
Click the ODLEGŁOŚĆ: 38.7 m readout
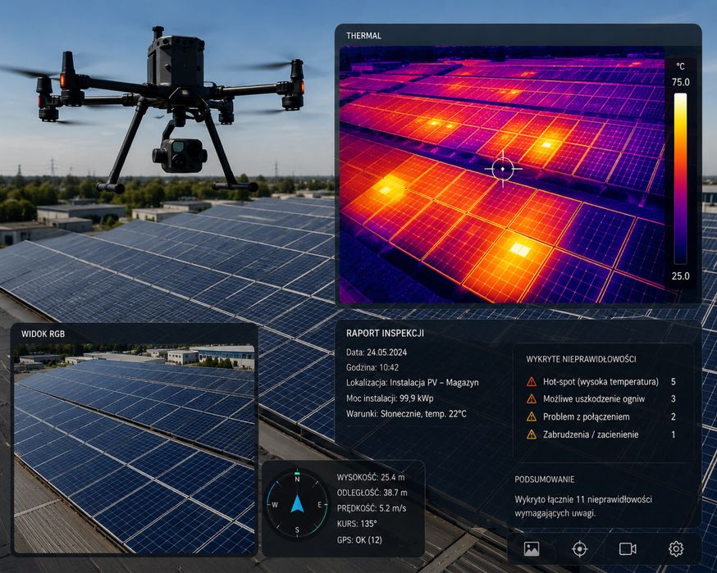point(372,493)
